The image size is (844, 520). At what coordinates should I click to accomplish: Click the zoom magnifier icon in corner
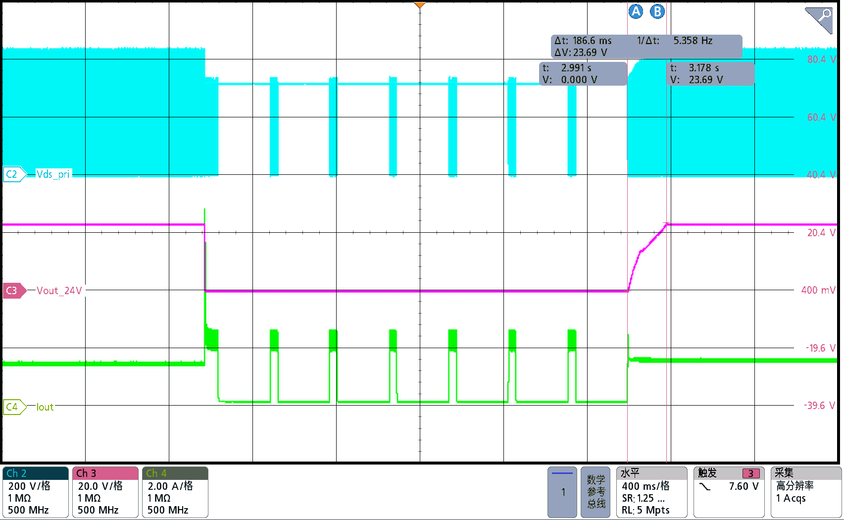819,20
